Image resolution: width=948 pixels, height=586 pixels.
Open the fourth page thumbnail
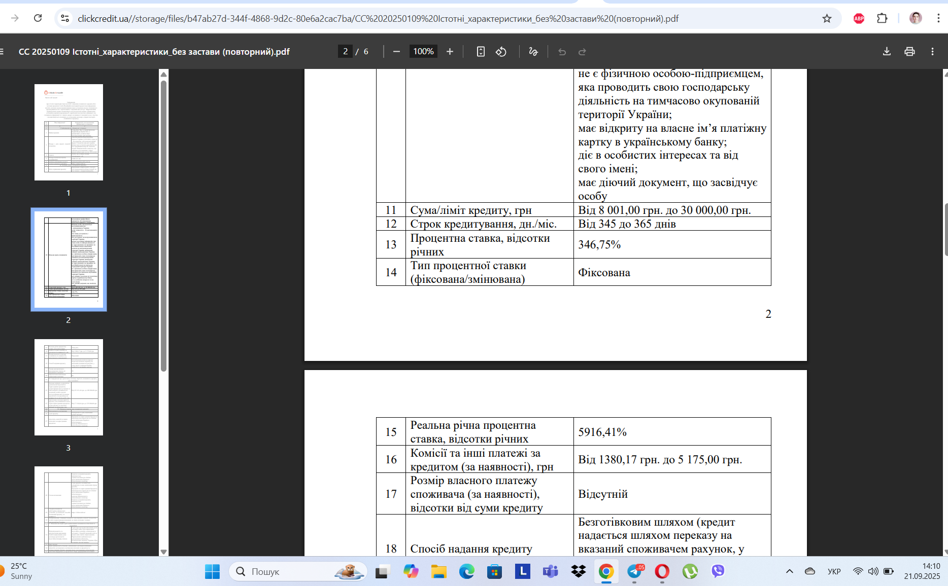69,511
